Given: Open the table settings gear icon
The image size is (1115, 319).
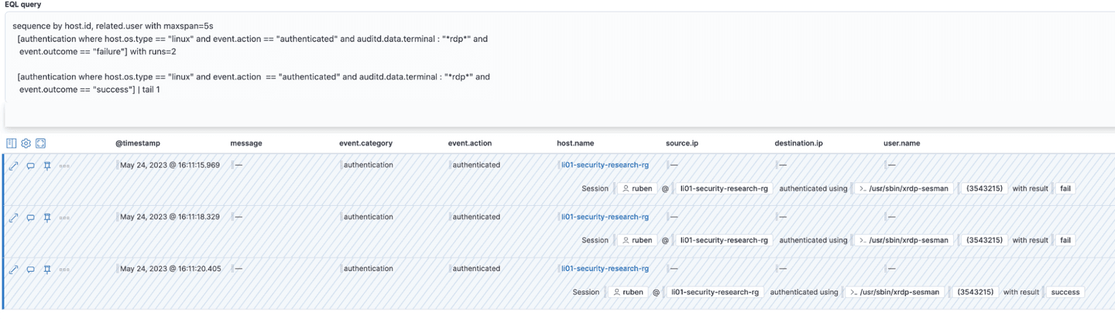Looking at the screenshot, I should [x=26, y=143].
